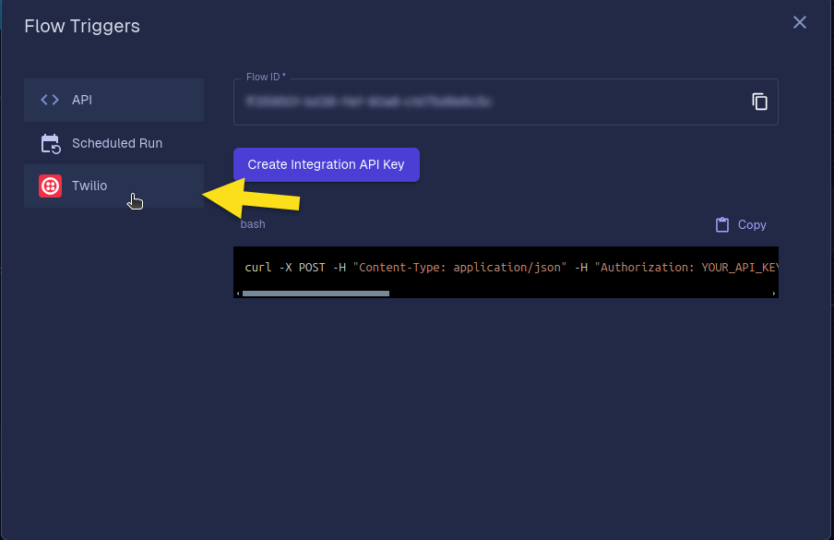This screenshot has height=540, width=834.
Task: Close the Flow Triggers dialog
Action: point(800,22)
